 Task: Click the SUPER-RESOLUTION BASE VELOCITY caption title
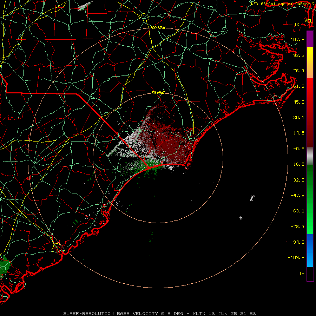pyautogui.click(x=111, y=314)
